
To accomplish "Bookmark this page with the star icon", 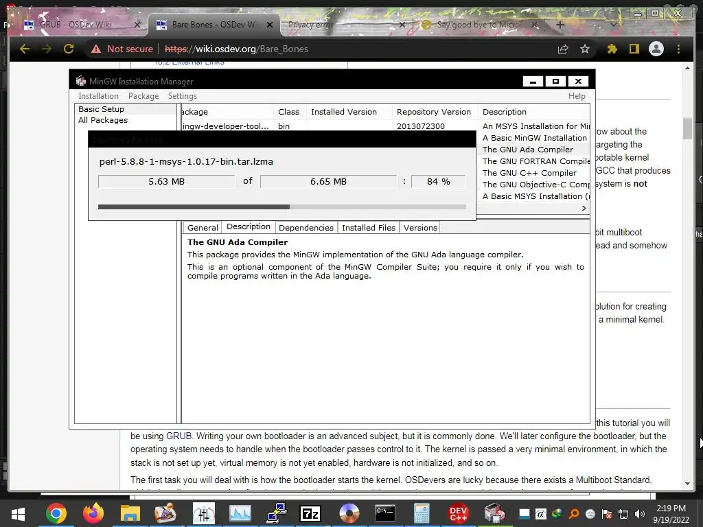I will 585,49.
